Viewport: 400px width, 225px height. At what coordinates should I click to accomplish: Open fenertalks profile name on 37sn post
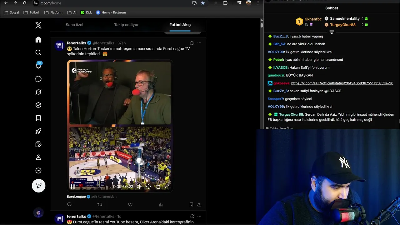tap(77, 43)
